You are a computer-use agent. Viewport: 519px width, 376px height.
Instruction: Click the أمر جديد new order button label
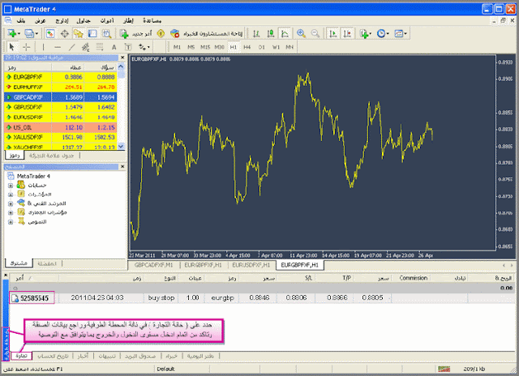142,34
